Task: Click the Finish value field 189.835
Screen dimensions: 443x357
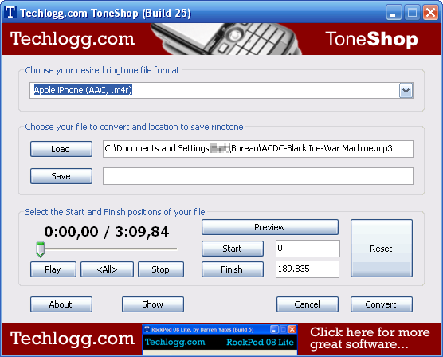Action: (x=308, y=269)
